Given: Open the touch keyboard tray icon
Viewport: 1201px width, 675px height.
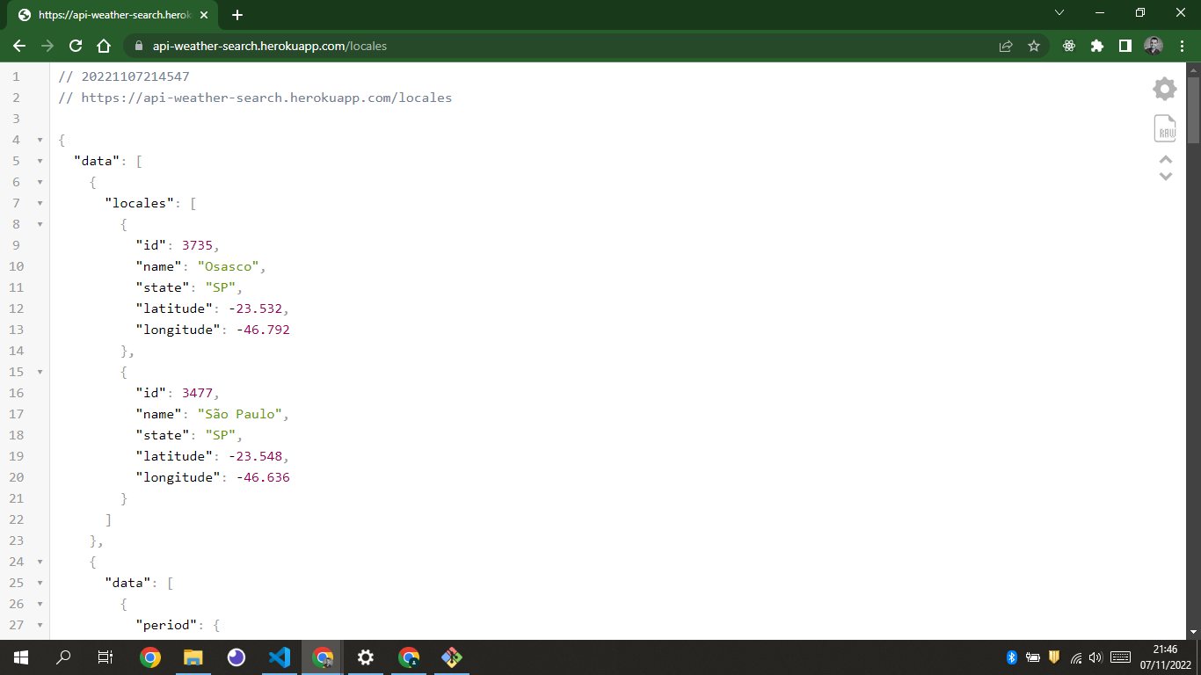Looking at the screenshot, I should [1121, 657].
